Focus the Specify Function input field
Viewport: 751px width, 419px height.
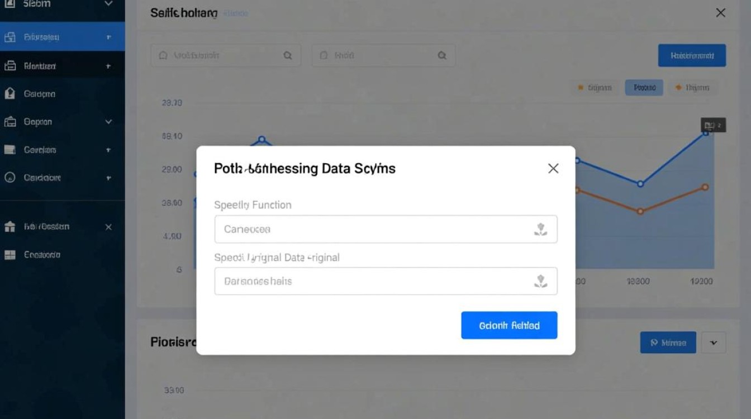tap(386, 229)
